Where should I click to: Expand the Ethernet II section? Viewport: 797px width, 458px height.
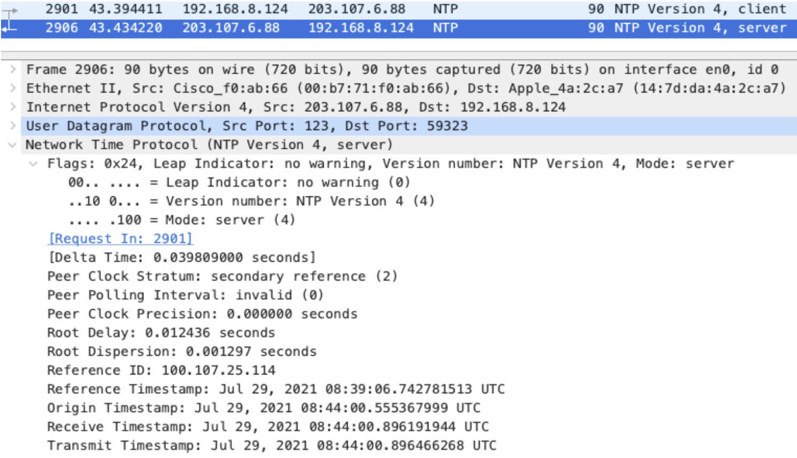[13, 88]
